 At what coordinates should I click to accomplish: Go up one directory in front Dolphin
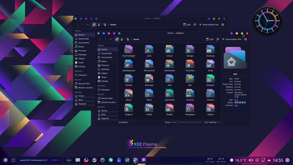(111, 39)
